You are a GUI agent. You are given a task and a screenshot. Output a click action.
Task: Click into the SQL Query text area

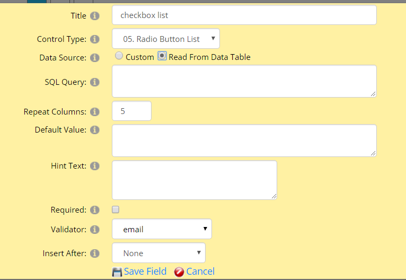point(244,81)
